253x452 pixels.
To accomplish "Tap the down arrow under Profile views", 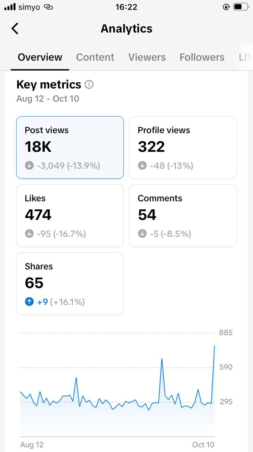I will [142, 165].
